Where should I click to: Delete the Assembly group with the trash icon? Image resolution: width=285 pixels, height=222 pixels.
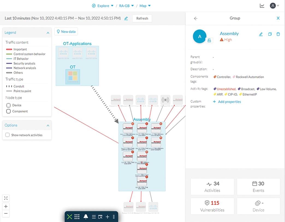click(278, 34)
